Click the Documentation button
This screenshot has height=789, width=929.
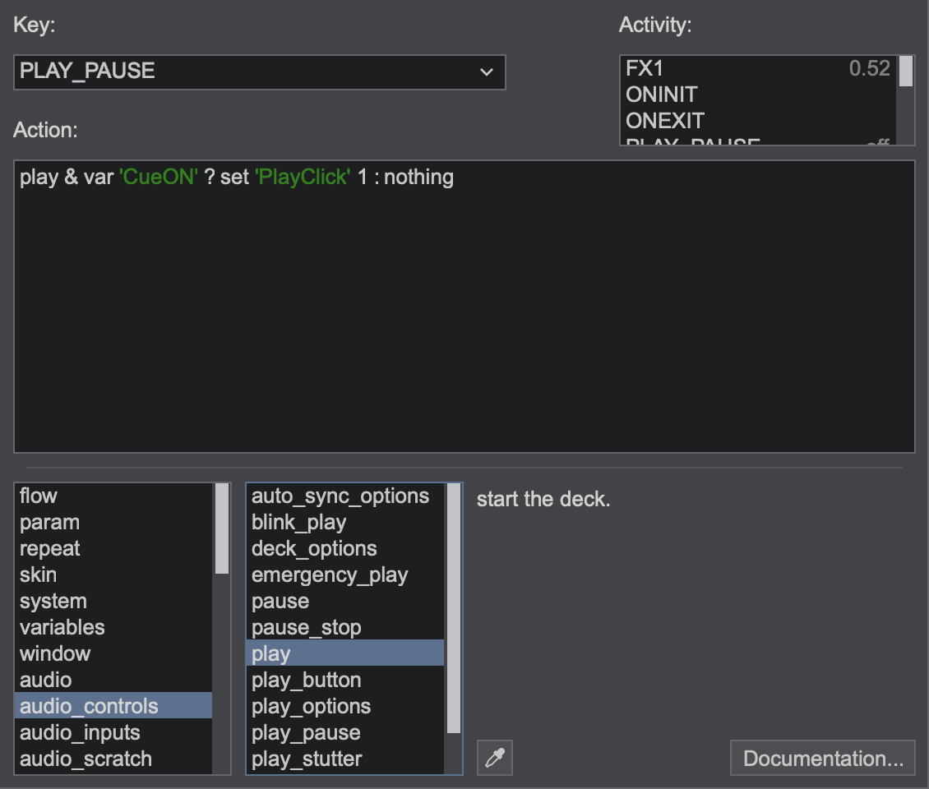[822, 758]
